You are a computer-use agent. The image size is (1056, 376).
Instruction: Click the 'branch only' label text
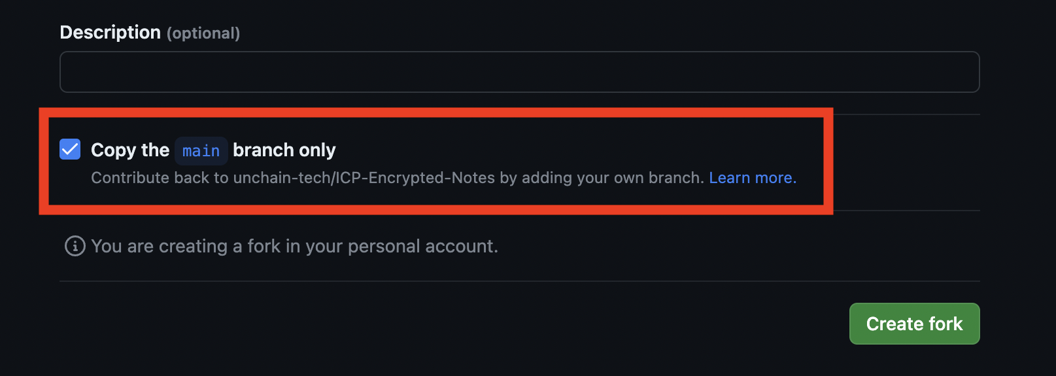click(x=284, y=150)
